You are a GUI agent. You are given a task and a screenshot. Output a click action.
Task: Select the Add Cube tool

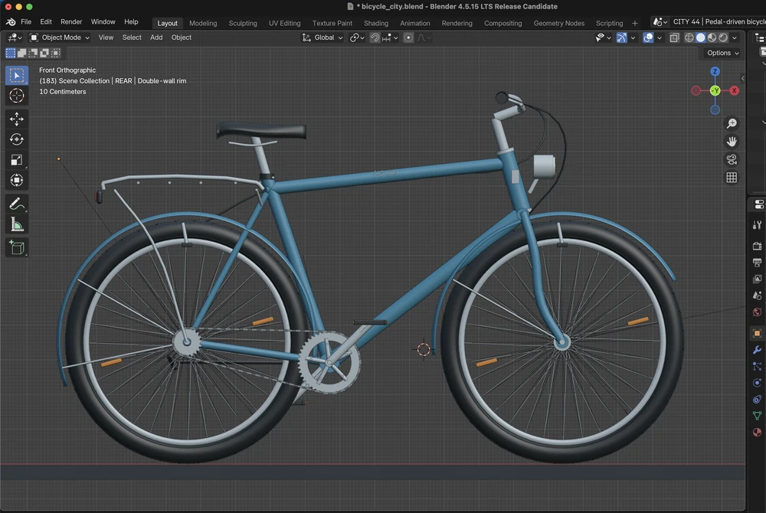17,247
